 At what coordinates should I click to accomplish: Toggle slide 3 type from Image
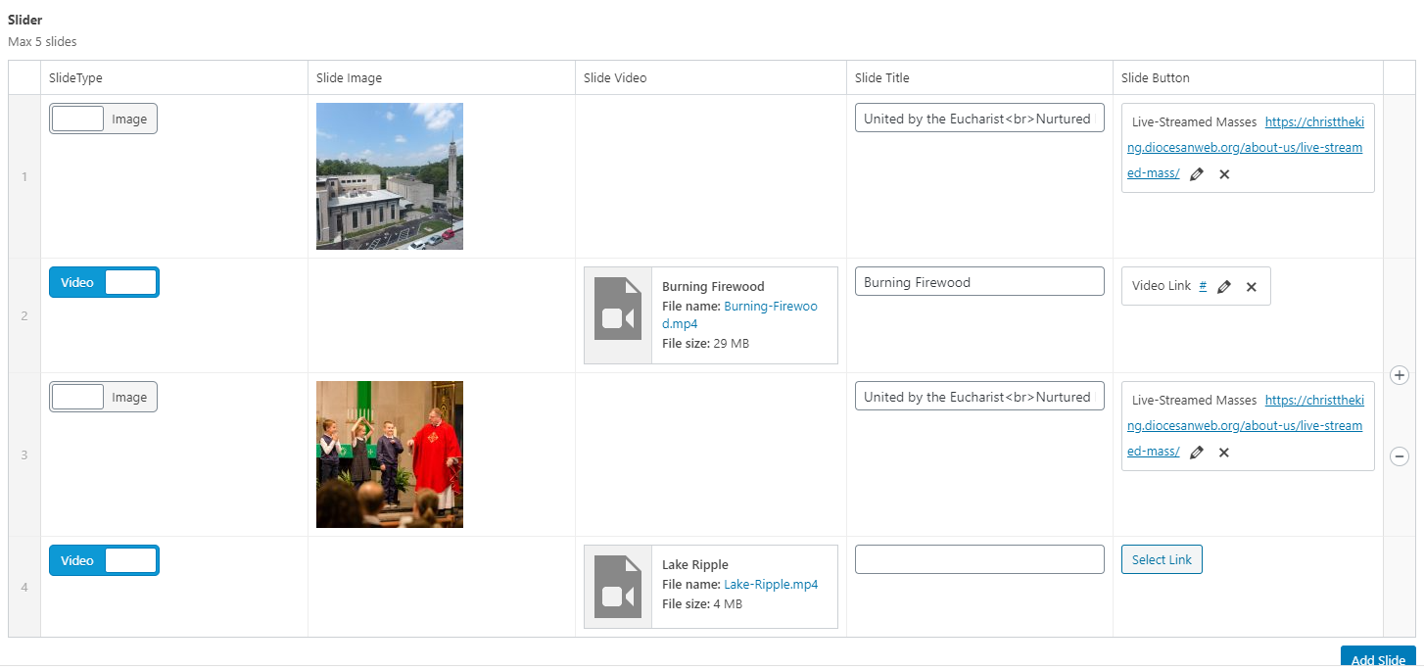103,397
